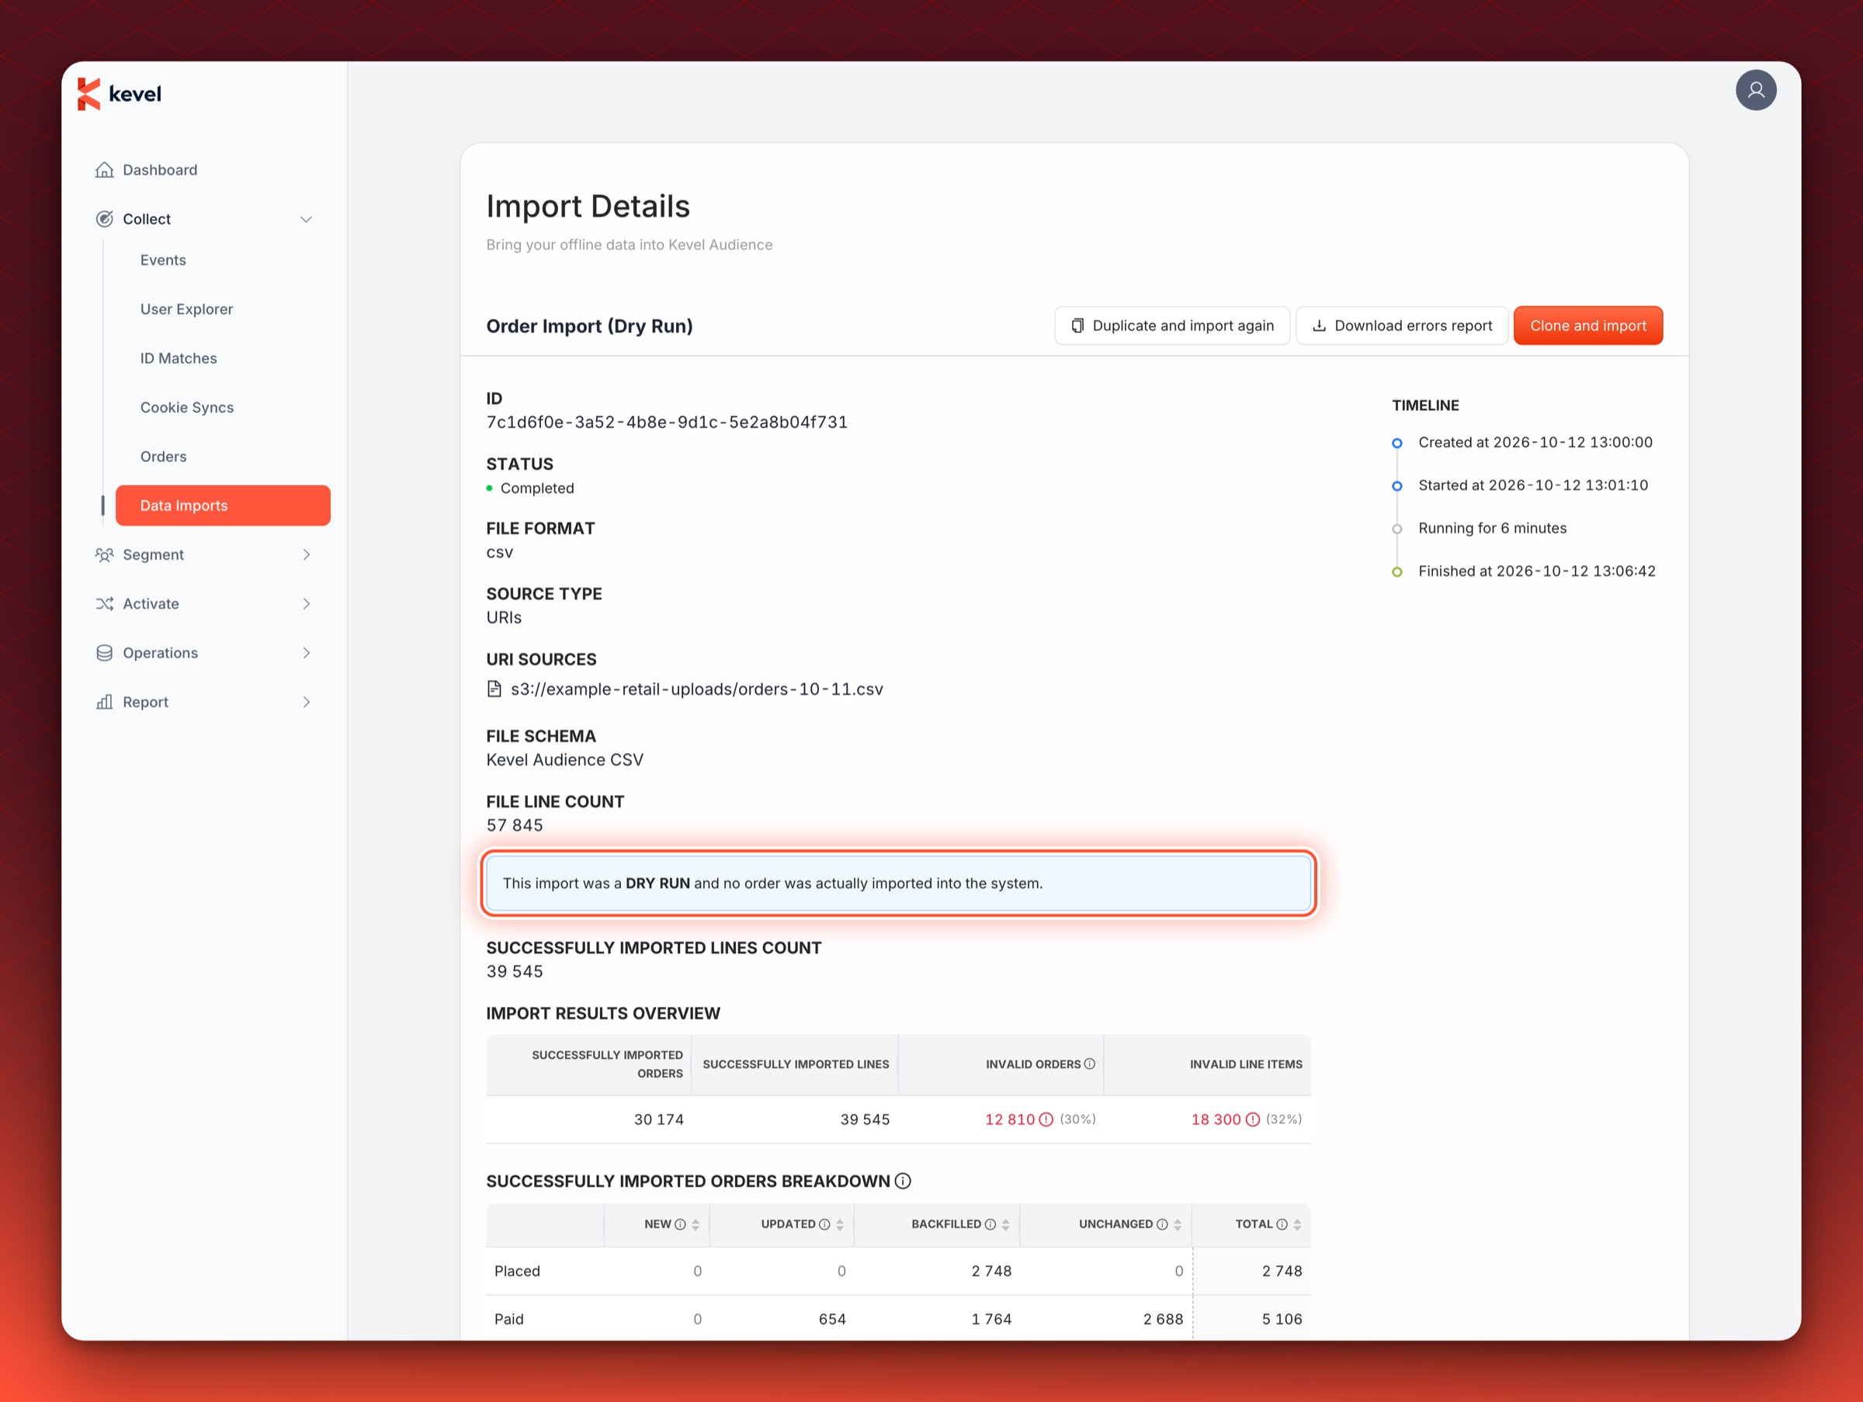
Task: Click the Finished timeline marker
Action: 1396,572
